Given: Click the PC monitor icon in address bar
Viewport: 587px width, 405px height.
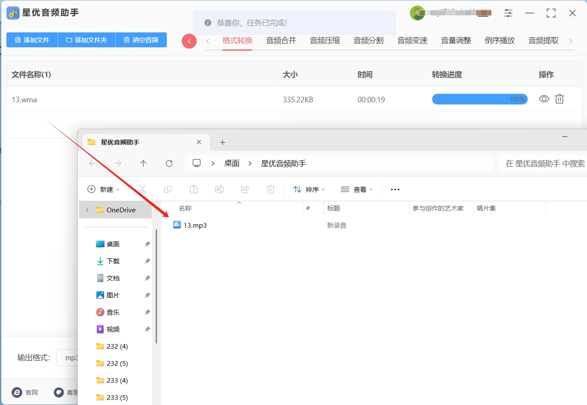Looking at the screenshot, I should coord(197,163).
